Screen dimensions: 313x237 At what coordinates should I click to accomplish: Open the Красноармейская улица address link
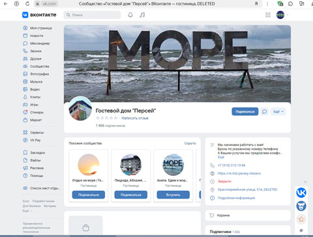pyautogui.click(x=247, y=189)
